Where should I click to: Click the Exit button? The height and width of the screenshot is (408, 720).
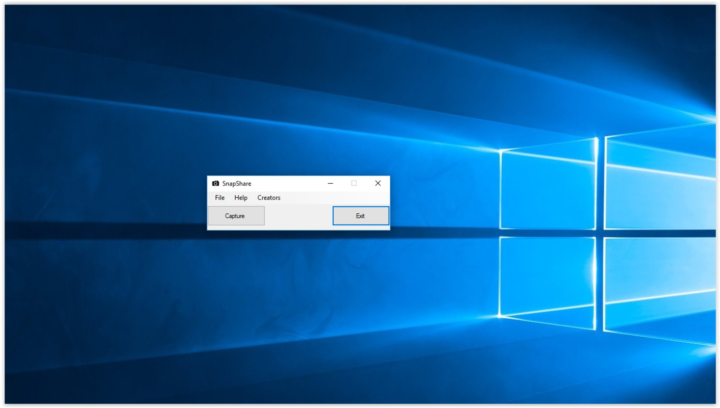(x=361, y=216)
